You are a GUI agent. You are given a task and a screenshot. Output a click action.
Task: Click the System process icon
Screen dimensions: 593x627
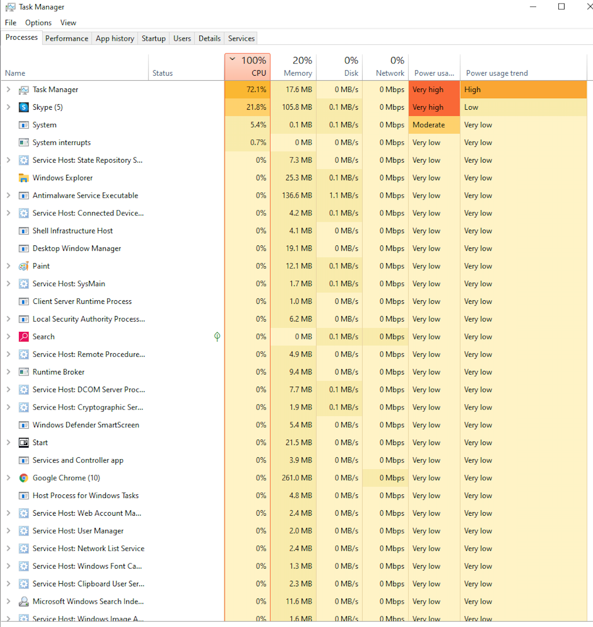point(23,125)
